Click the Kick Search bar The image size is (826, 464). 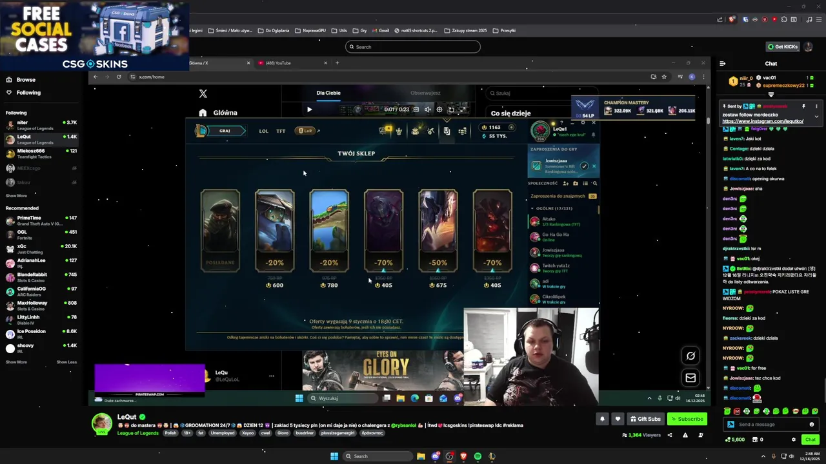tap(413, 46)
